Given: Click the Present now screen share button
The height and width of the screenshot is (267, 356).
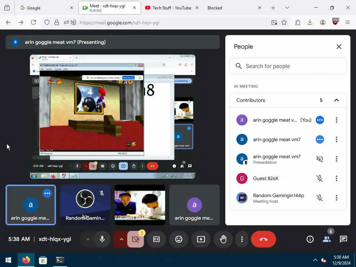Looking at the screenshot, I should (201, 239).
